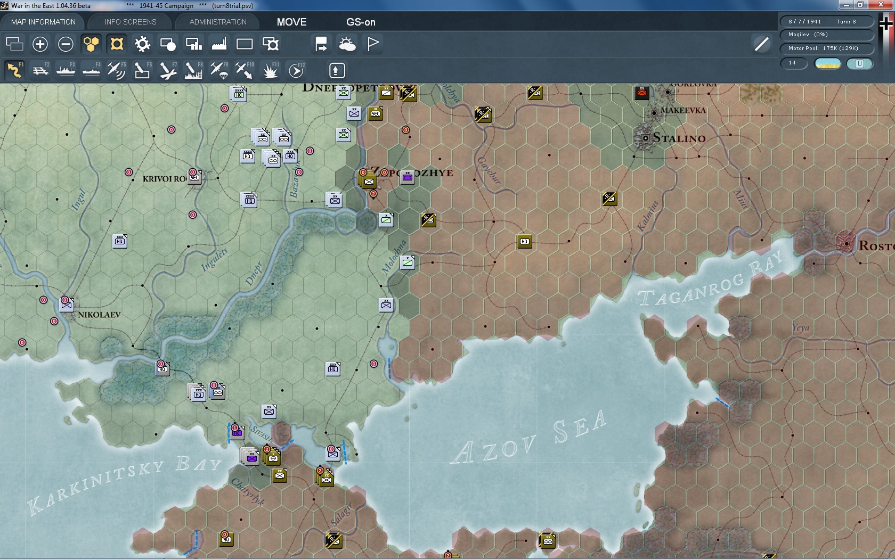Select the F4 ship mode icon
Viewport: 895px width, 559px height.
[x=91, y=70]
